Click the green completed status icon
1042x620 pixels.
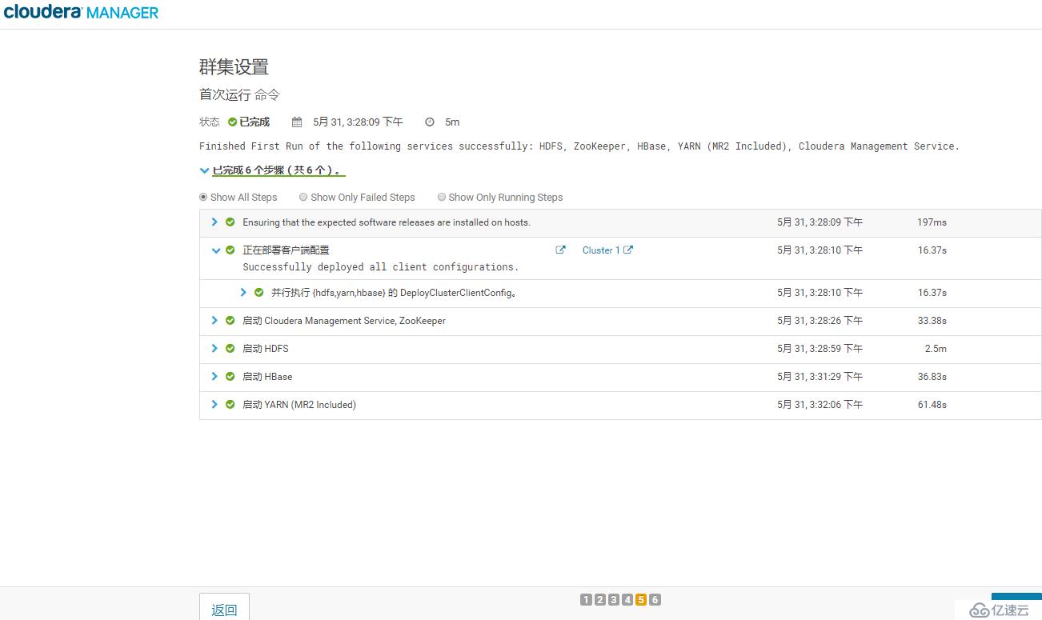(232, 122)
